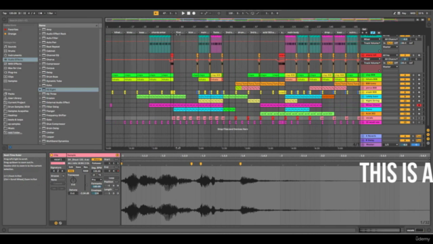Click the clip gain slider

click(x=85, y=182)
